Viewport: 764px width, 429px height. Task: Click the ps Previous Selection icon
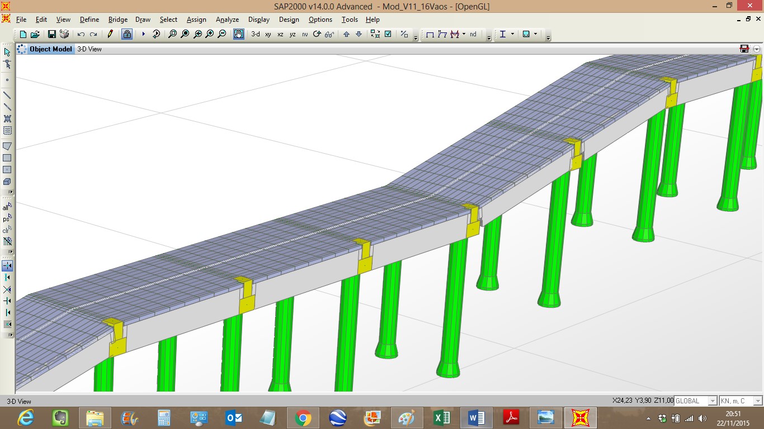click(7, 218)
